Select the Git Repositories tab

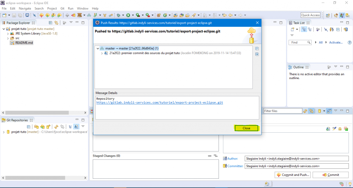click(18, 120)
